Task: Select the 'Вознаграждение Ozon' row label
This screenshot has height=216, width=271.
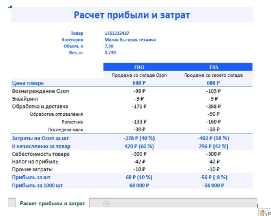Action: tap(40, 91)
